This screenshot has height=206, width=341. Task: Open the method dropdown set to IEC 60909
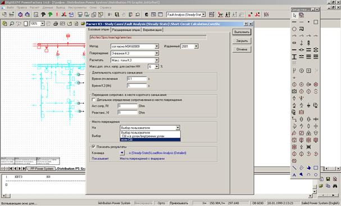pos(157,46)
